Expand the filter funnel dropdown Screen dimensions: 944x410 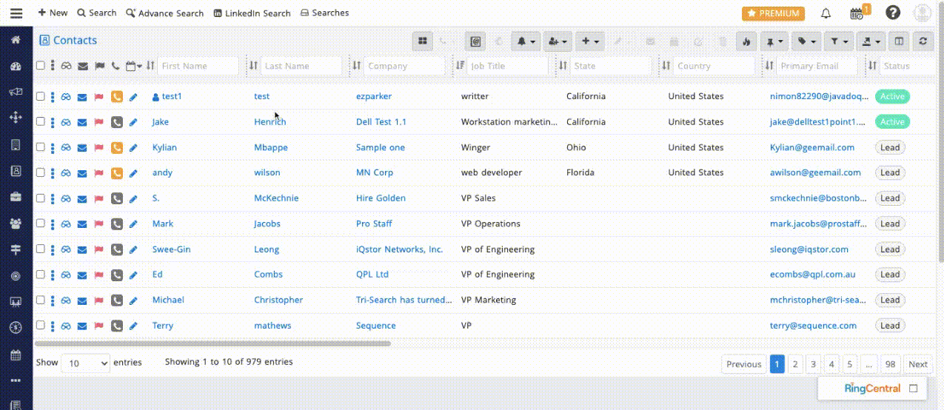coord(838,41)
